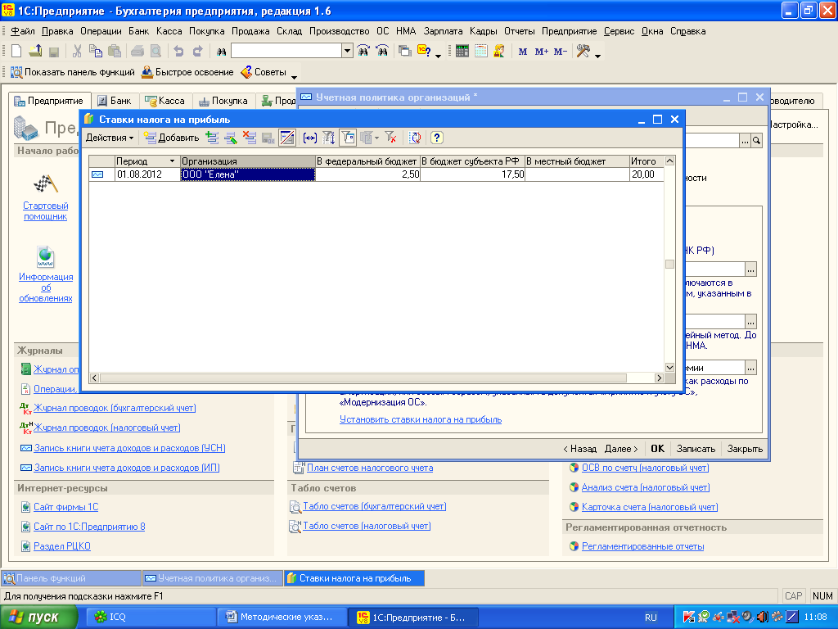Click the copy-row icon next to Добавить
Screen dimensions: 838x629
tap(213, 138)
